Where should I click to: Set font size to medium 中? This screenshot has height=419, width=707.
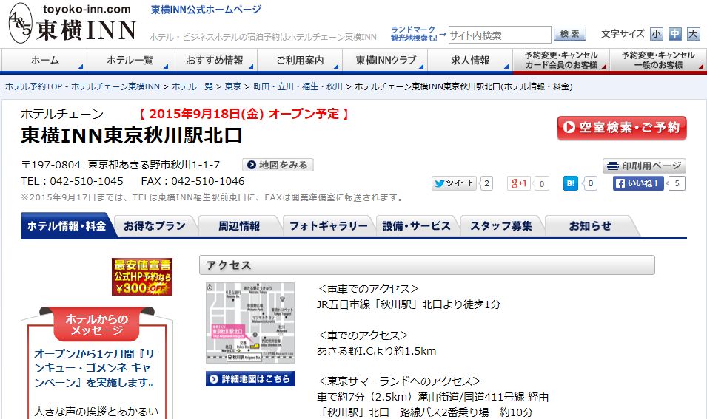tap(675, 34)
